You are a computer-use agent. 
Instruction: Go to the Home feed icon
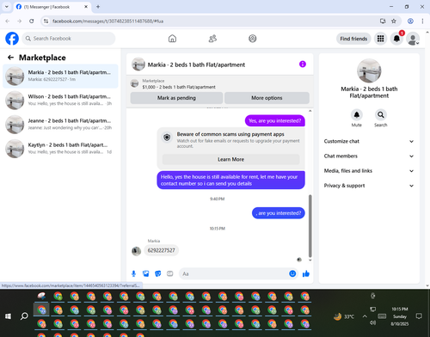(x=172, y=39)
